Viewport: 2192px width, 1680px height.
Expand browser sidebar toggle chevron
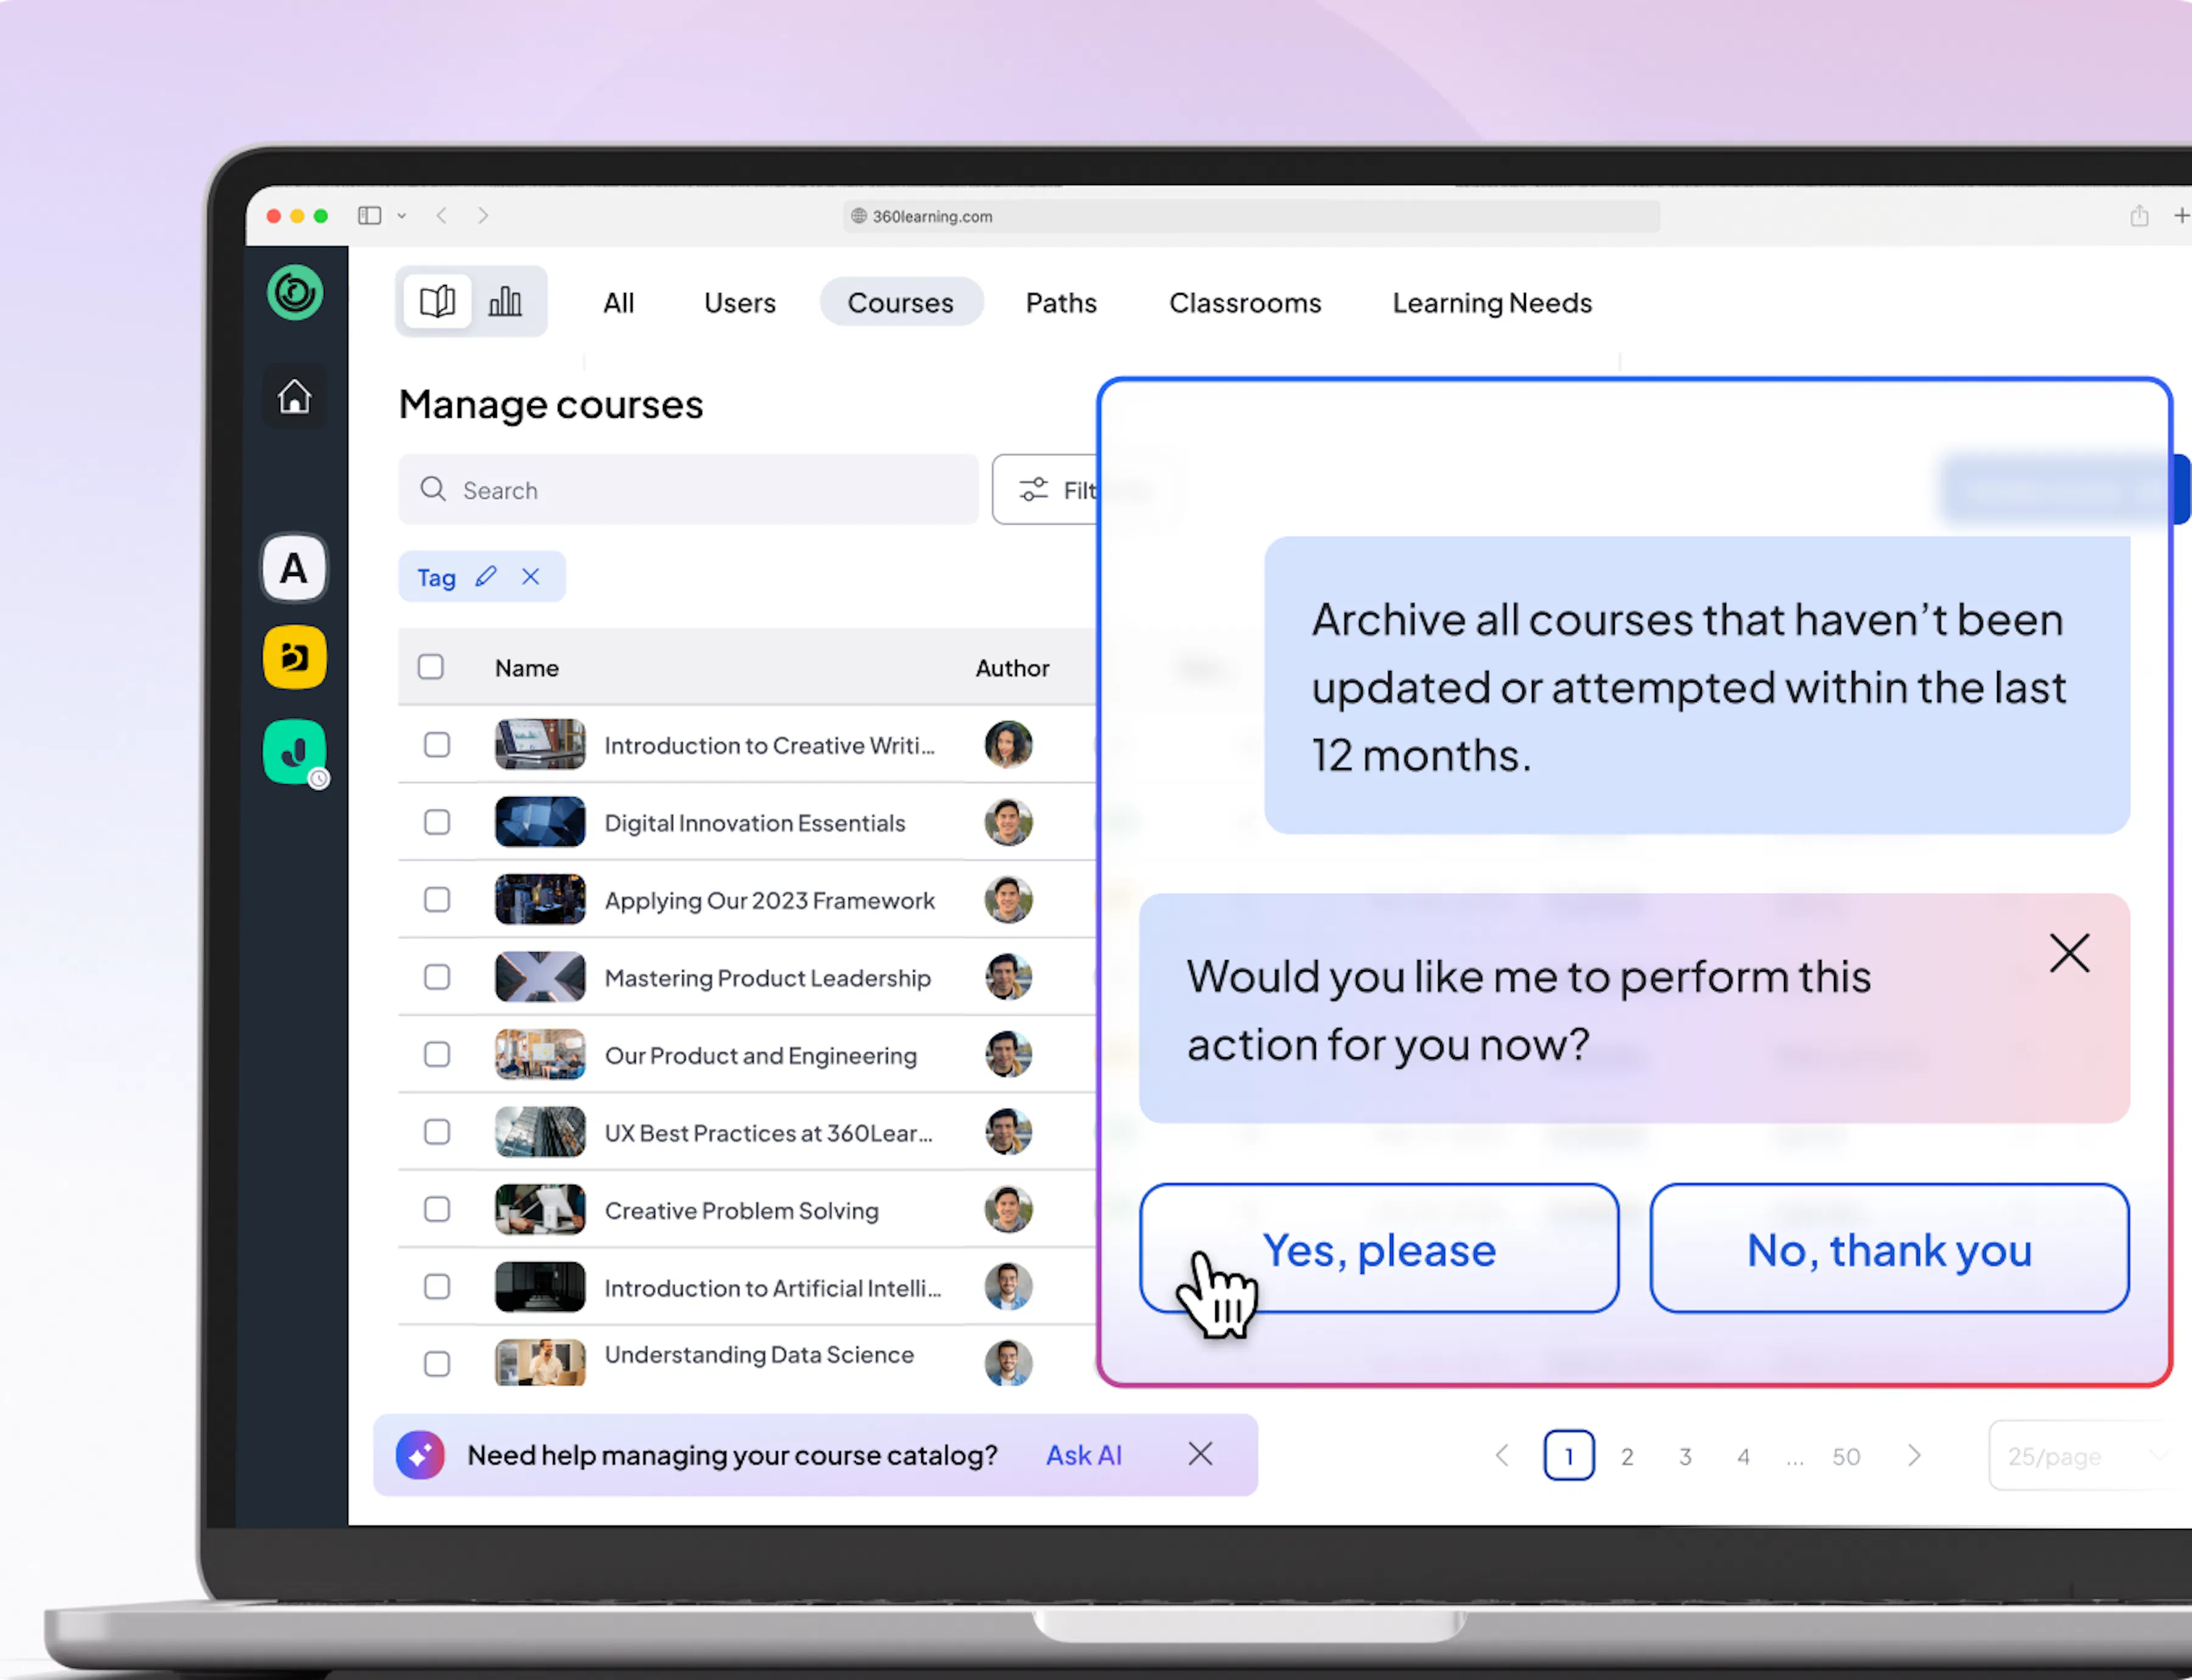pos(402,216)
